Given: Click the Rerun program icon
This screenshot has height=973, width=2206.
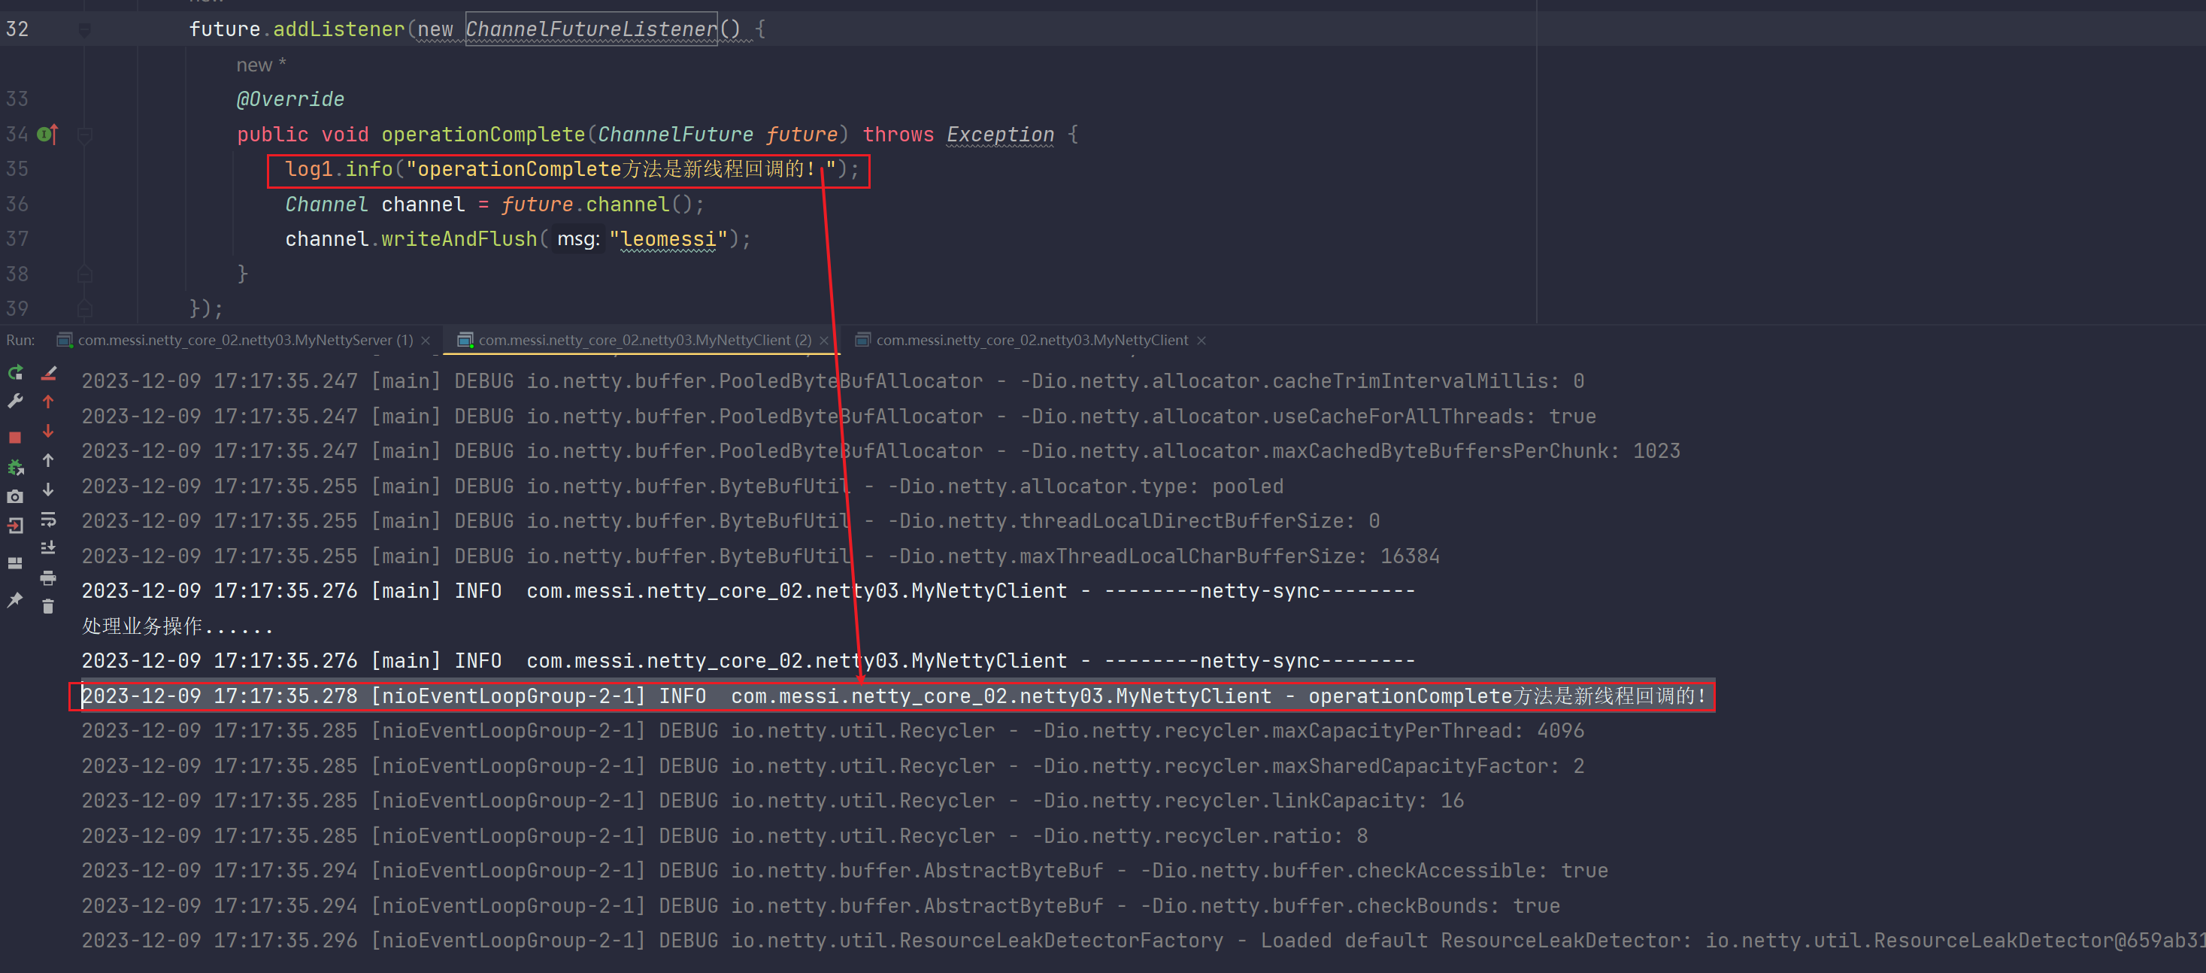Looking at the screenshot, I should pyautogui.click(x=16, y=373).
